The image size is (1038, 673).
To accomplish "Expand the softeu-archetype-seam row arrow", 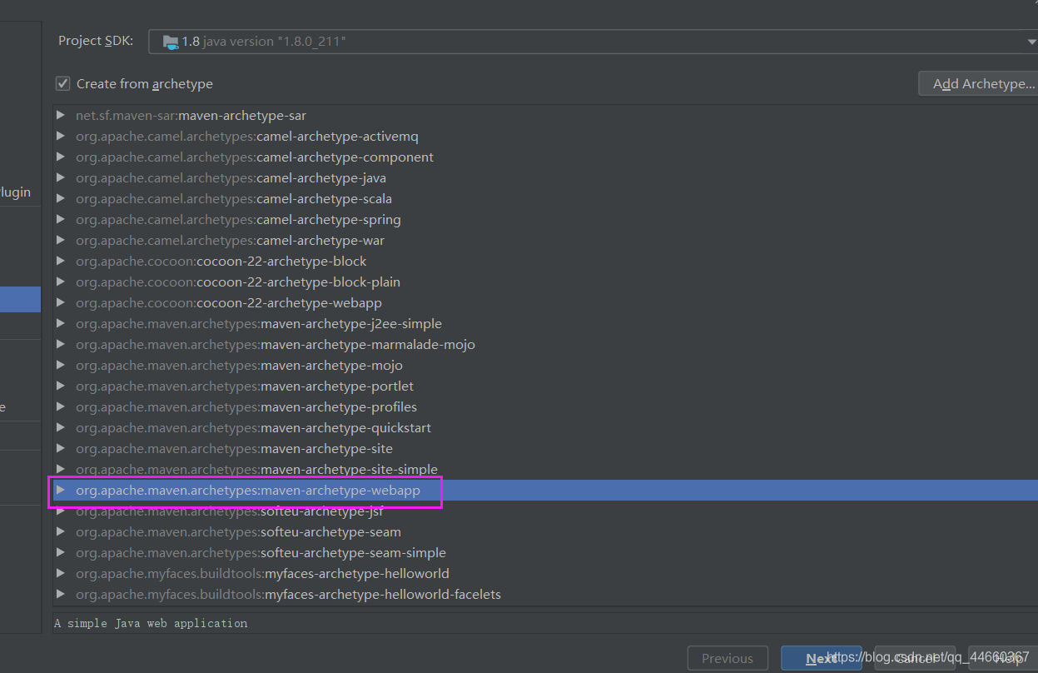I will coord(60,531).
